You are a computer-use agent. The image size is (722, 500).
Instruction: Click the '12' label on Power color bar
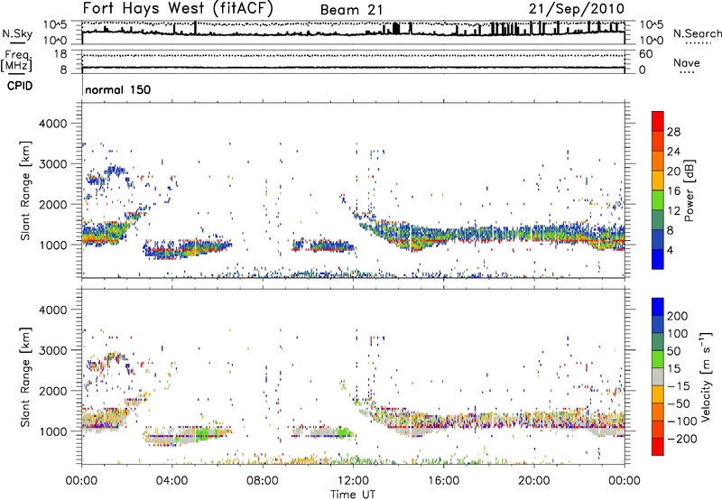(x=673, y=211)
